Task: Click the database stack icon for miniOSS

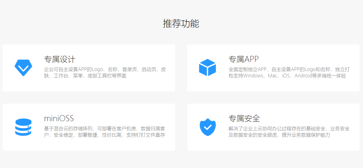Action: pos(23,127)
